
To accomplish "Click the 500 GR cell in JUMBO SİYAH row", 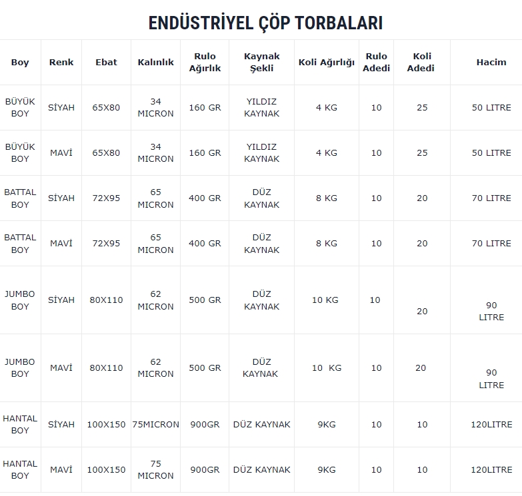I will (x=205, y=300).
